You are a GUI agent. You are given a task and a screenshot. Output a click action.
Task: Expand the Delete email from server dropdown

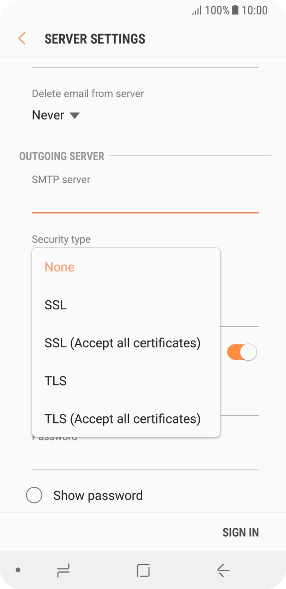point(56,115)
